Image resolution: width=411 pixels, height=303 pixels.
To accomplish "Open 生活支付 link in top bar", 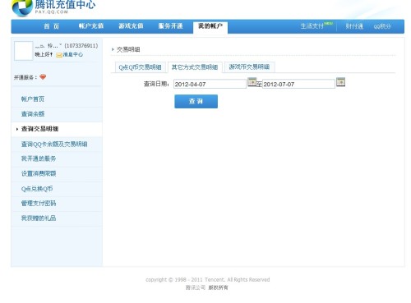I will click(x=312, y=26).
